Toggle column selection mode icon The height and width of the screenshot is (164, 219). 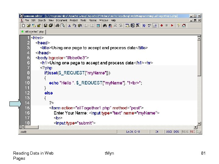pyautogui.click(x=98, y=26)
